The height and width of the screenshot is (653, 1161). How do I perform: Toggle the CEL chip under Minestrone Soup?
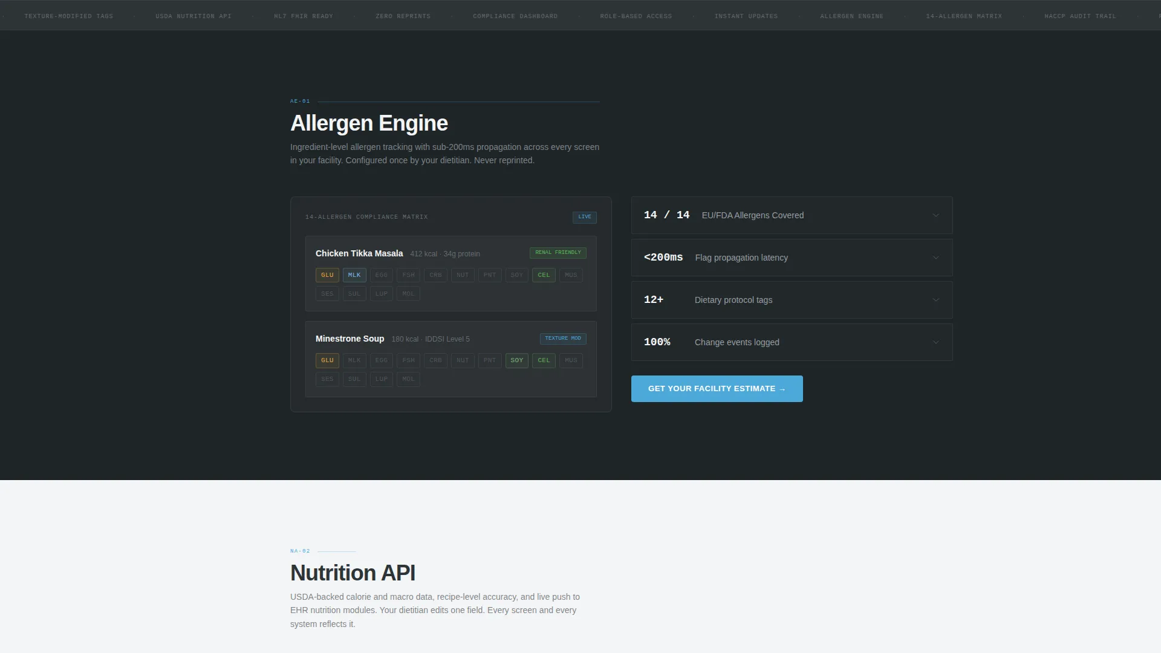tap(544, 360)
